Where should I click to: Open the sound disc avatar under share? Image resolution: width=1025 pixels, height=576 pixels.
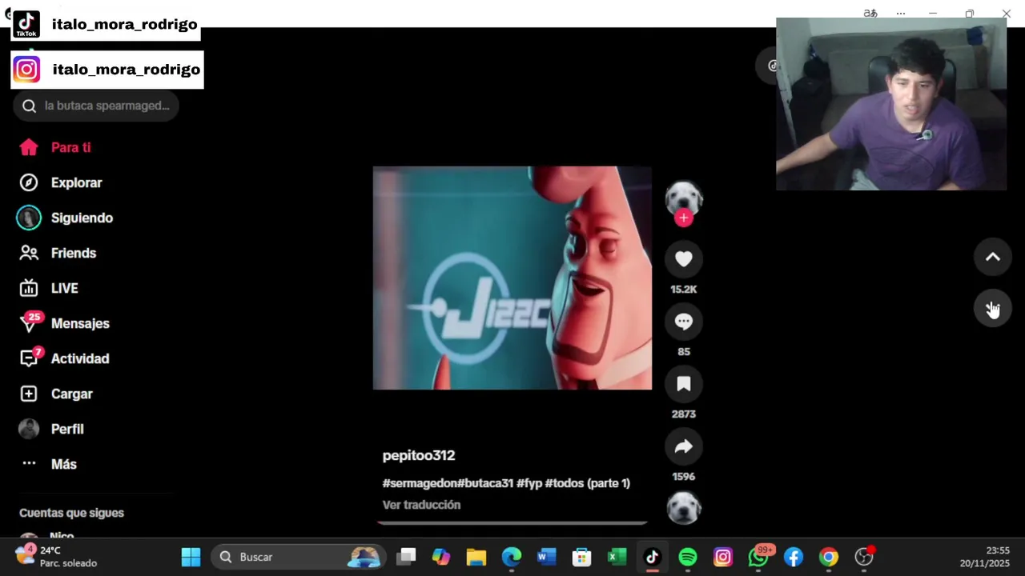tap(684, 507)
